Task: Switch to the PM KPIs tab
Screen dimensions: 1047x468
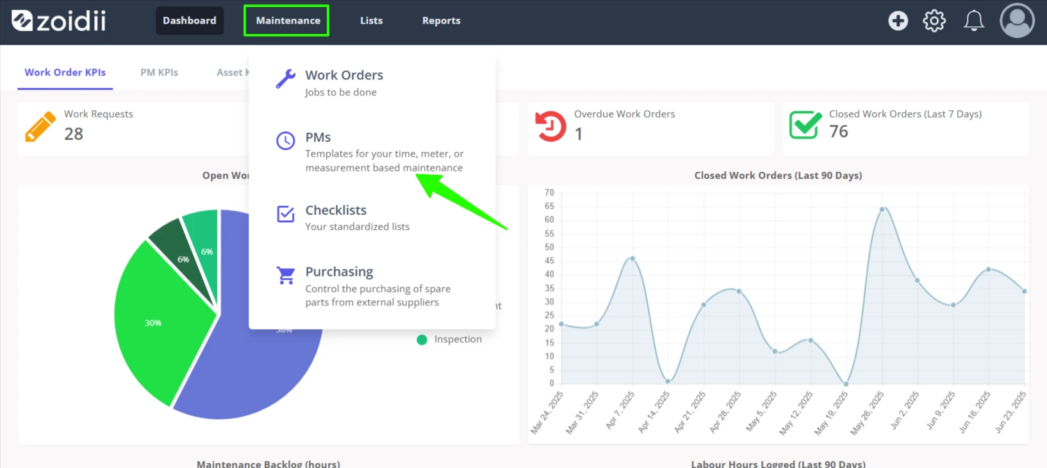Action: tap(160, 72)
